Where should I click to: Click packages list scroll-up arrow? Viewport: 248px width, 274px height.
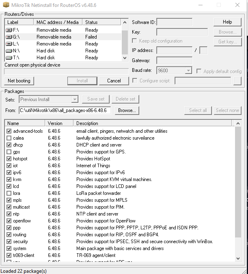pyautogui.click(x=238, y=123)
